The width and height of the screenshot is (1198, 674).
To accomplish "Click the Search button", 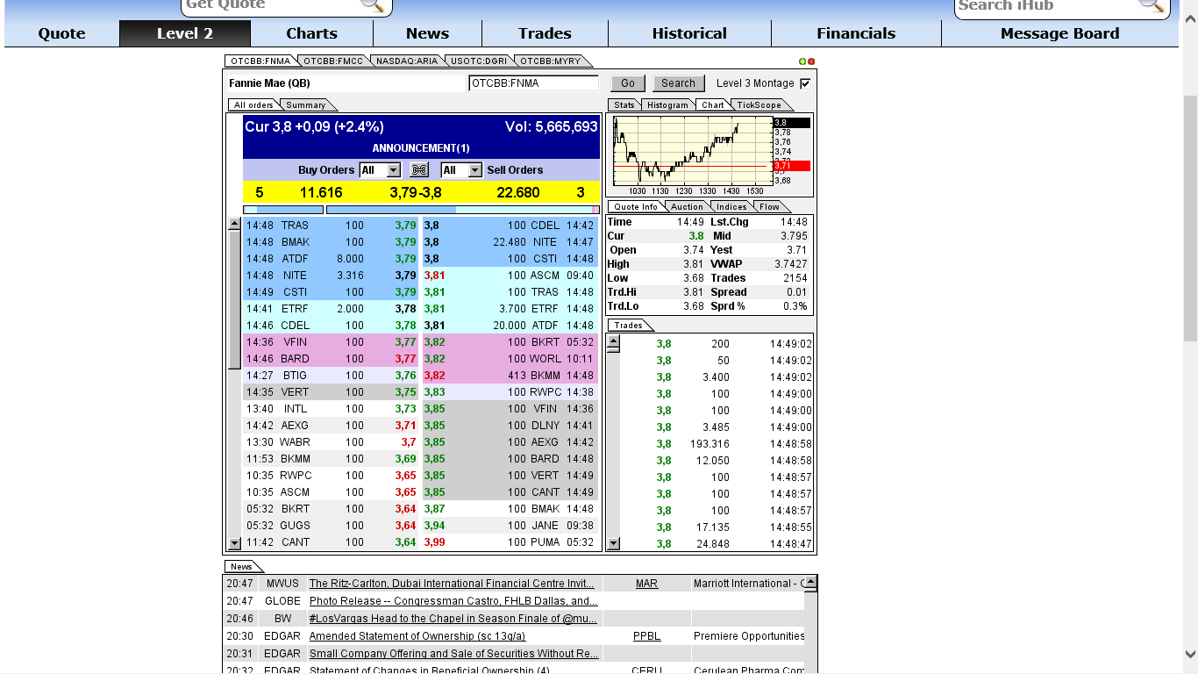I will (x=677, y=82).
